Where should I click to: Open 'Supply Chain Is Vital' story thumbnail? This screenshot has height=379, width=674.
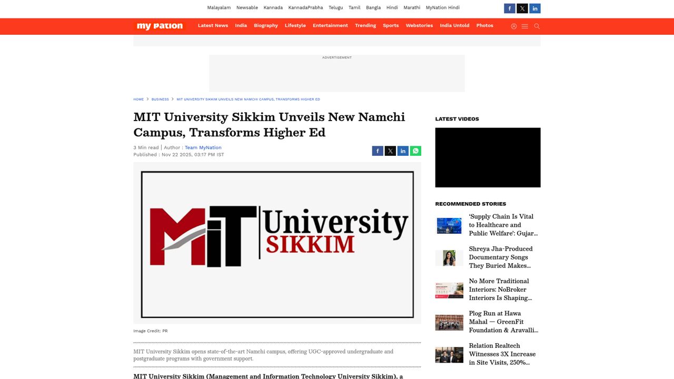(449, 226)
